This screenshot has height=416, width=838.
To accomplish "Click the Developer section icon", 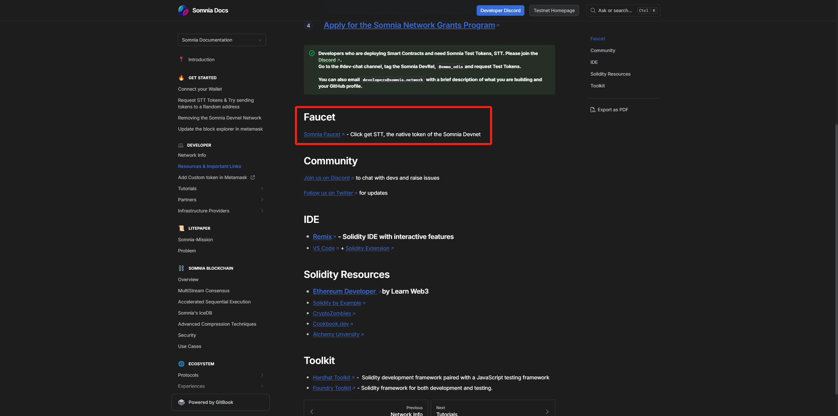I will [181, 145].
